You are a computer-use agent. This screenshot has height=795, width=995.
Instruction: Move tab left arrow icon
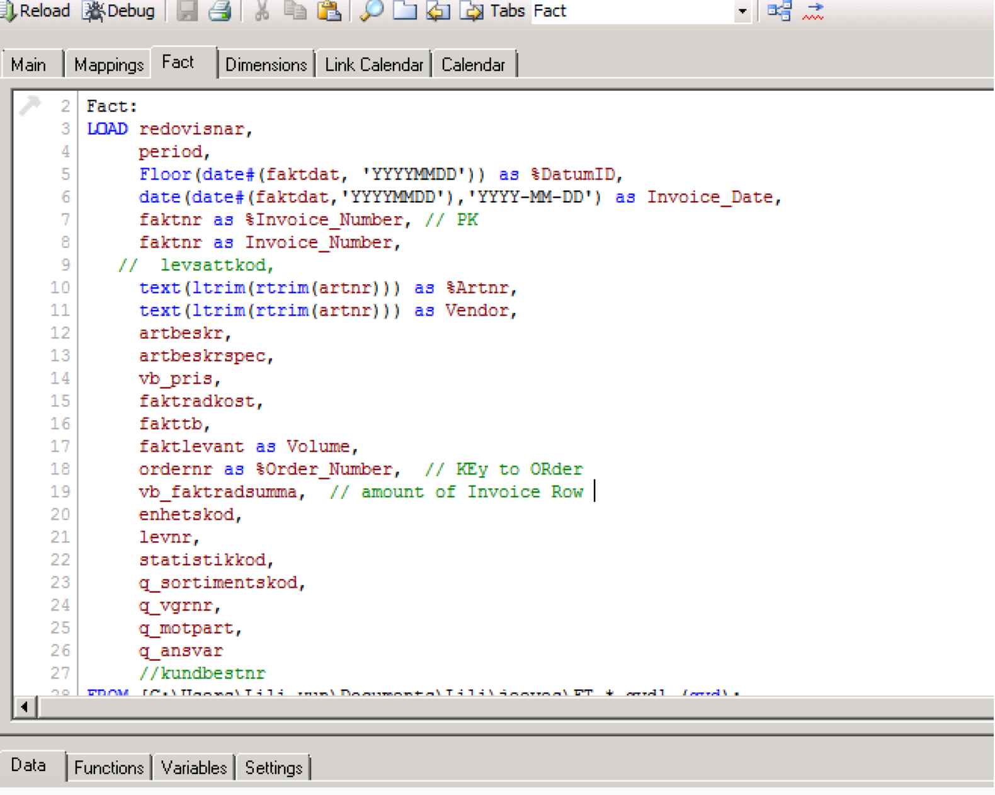pos(438,11)
